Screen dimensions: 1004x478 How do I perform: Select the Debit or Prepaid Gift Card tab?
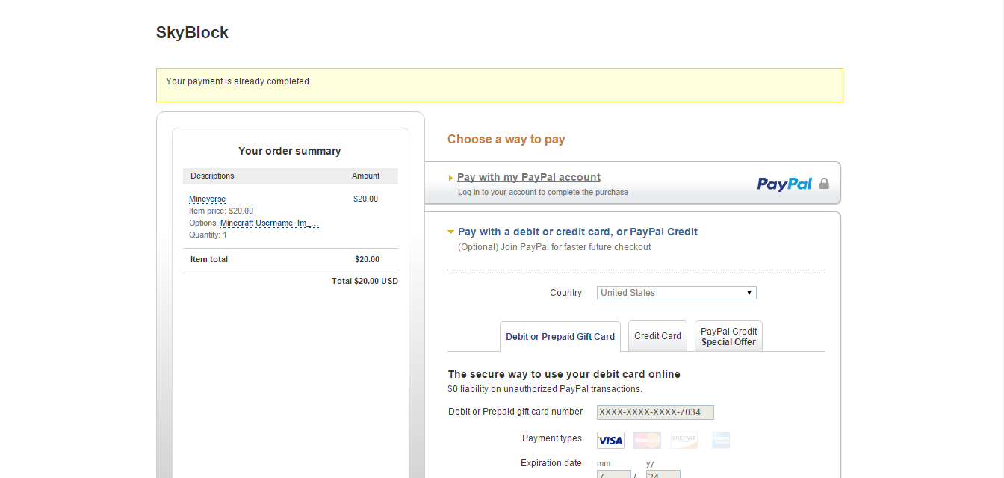click(x=560, y=337)
